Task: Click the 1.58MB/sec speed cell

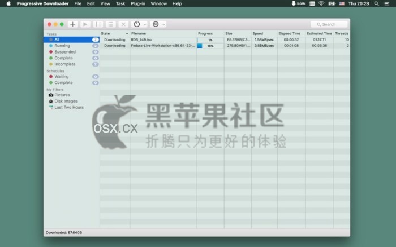Action: [264, 39]
